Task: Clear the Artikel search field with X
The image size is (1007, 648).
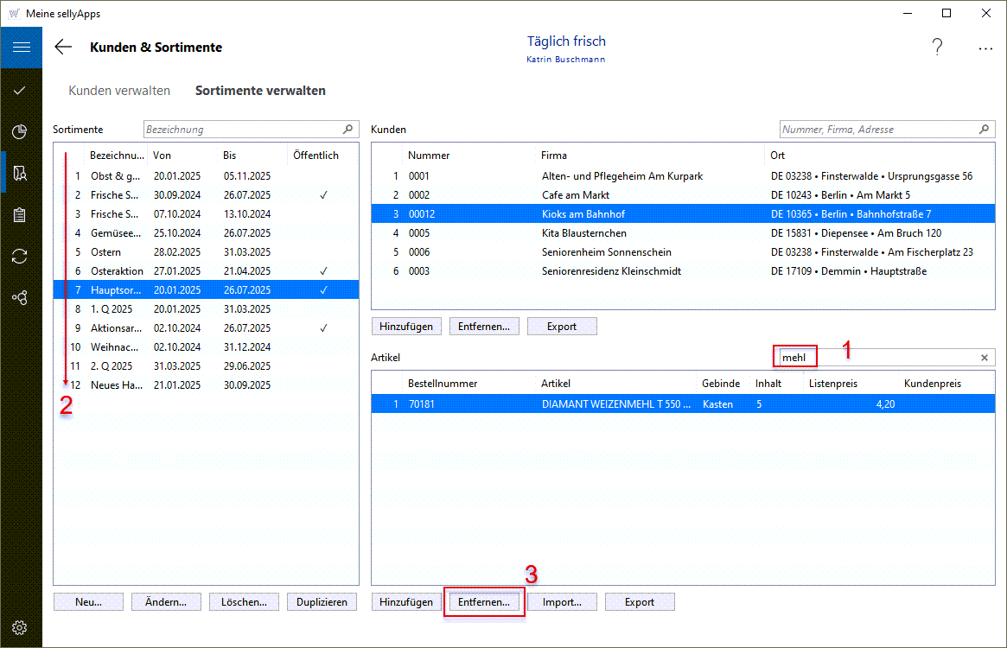Action: point(984,357)
